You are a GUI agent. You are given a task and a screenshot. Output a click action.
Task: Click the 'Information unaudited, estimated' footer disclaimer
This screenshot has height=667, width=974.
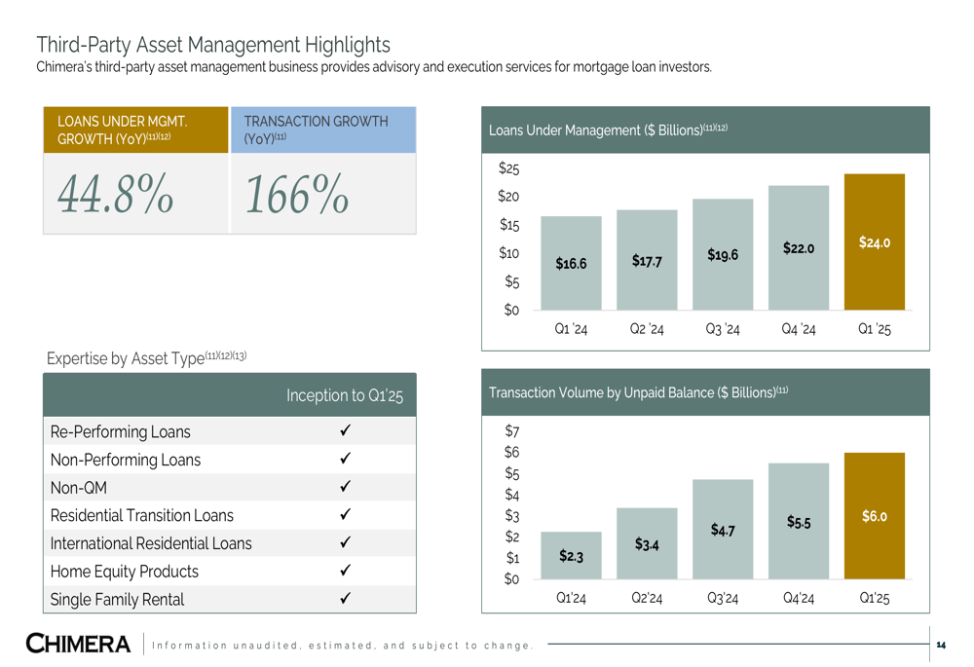(342, 646)
